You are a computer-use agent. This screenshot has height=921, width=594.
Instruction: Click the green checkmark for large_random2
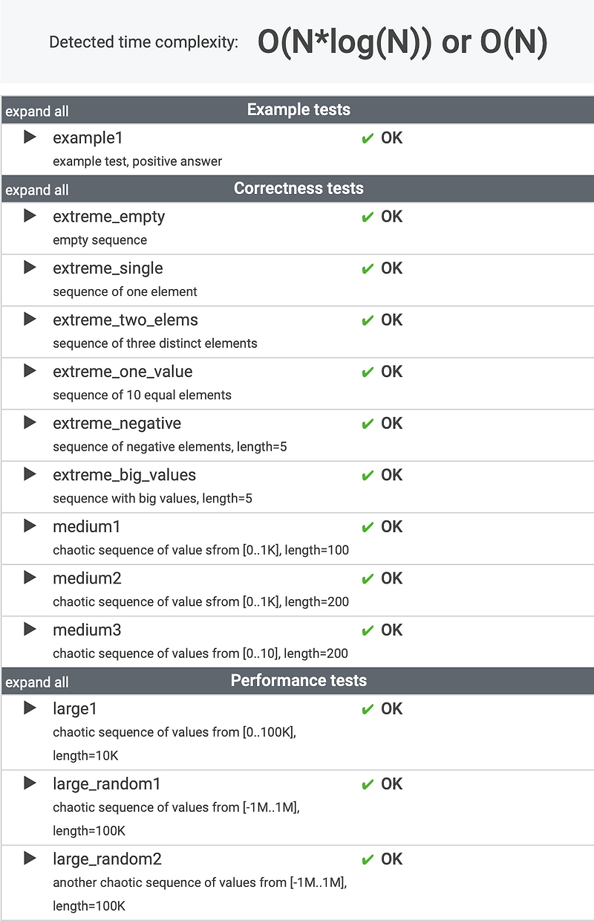point(367,859)
